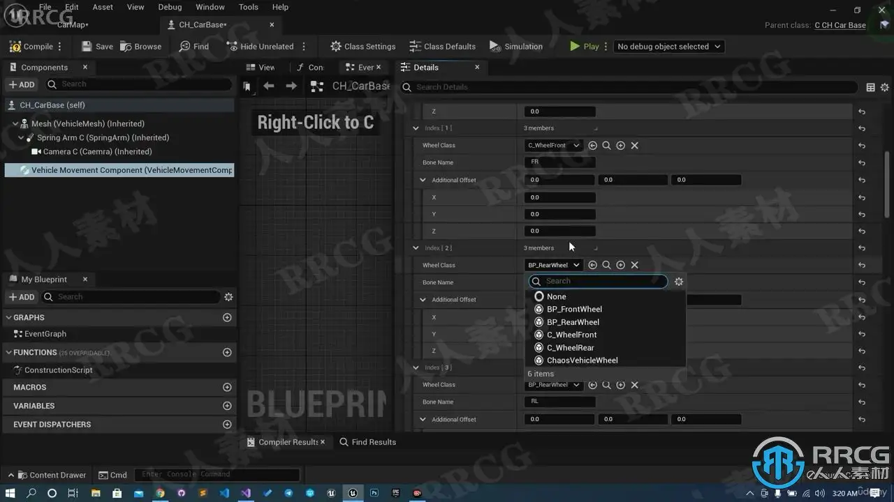Create new class for Index [1] Wheel Class

(620, 146)
